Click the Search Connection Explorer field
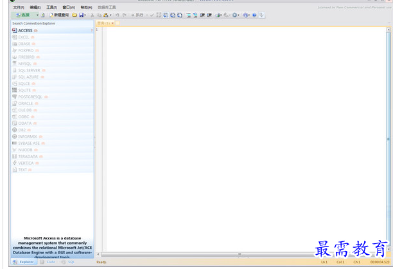 pos(52,23)
